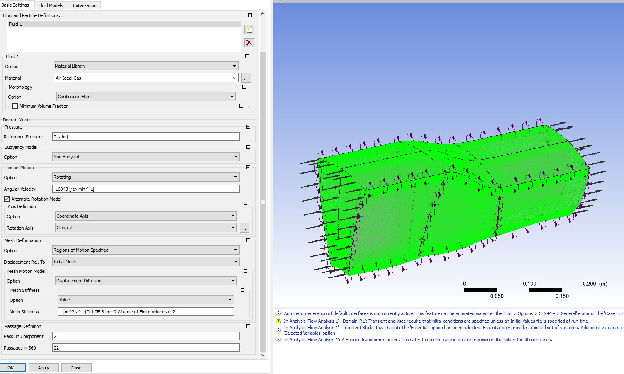Close the settings panel
Image resolution: width=624 pixels, height=374 pixels.
point(76,367)
